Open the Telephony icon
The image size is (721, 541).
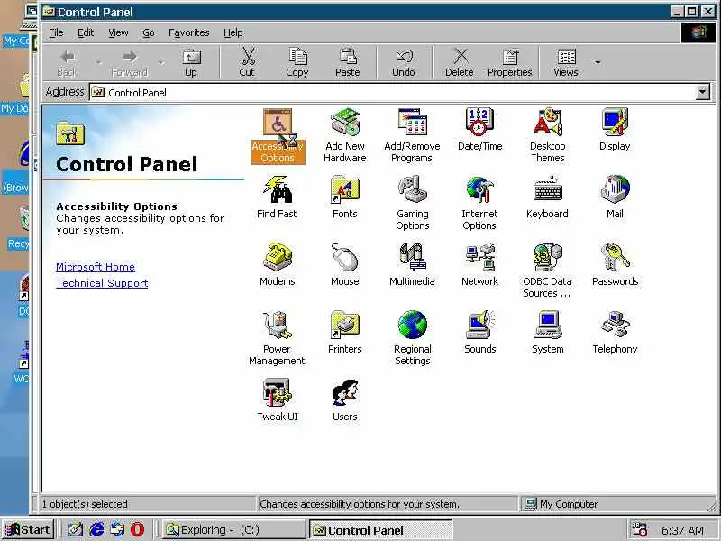(x=615, y=333)
